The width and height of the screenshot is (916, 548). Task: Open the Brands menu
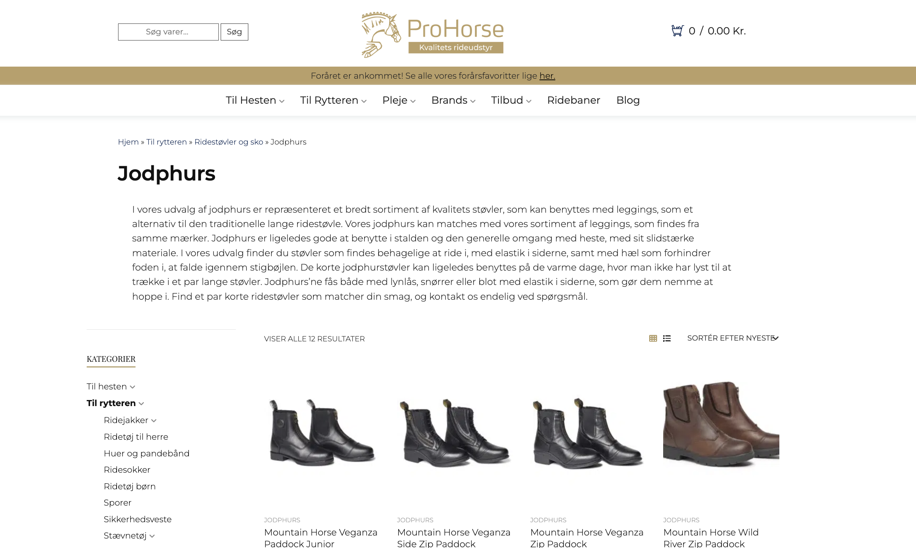(x=453, y=100)
